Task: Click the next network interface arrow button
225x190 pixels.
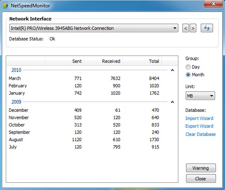Action: [x=193, y=28]
